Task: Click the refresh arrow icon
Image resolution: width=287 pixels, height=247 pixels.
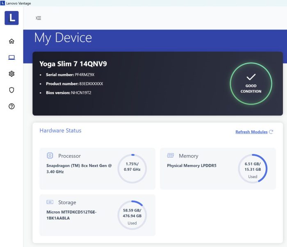Action: 271,132
